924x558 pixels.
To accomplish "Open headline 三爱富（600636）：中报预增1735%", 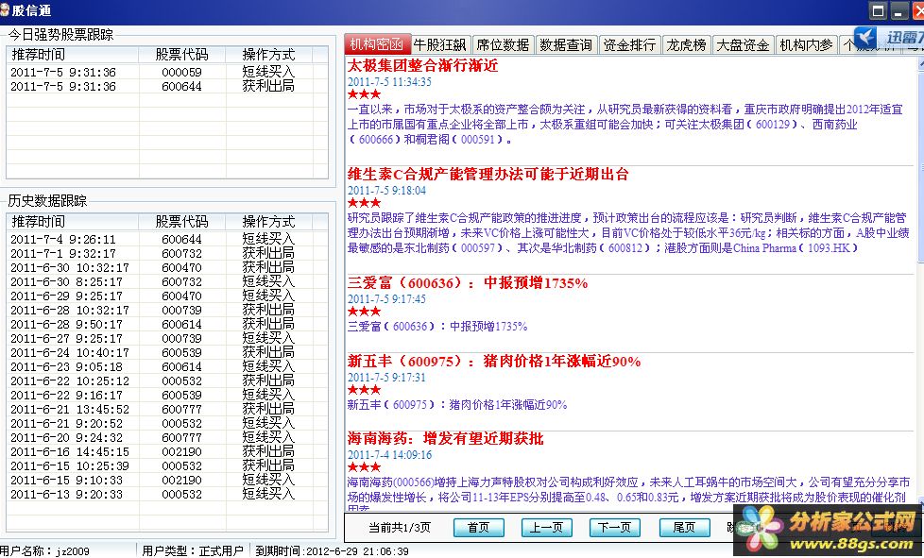I will [x=468, y=283].
